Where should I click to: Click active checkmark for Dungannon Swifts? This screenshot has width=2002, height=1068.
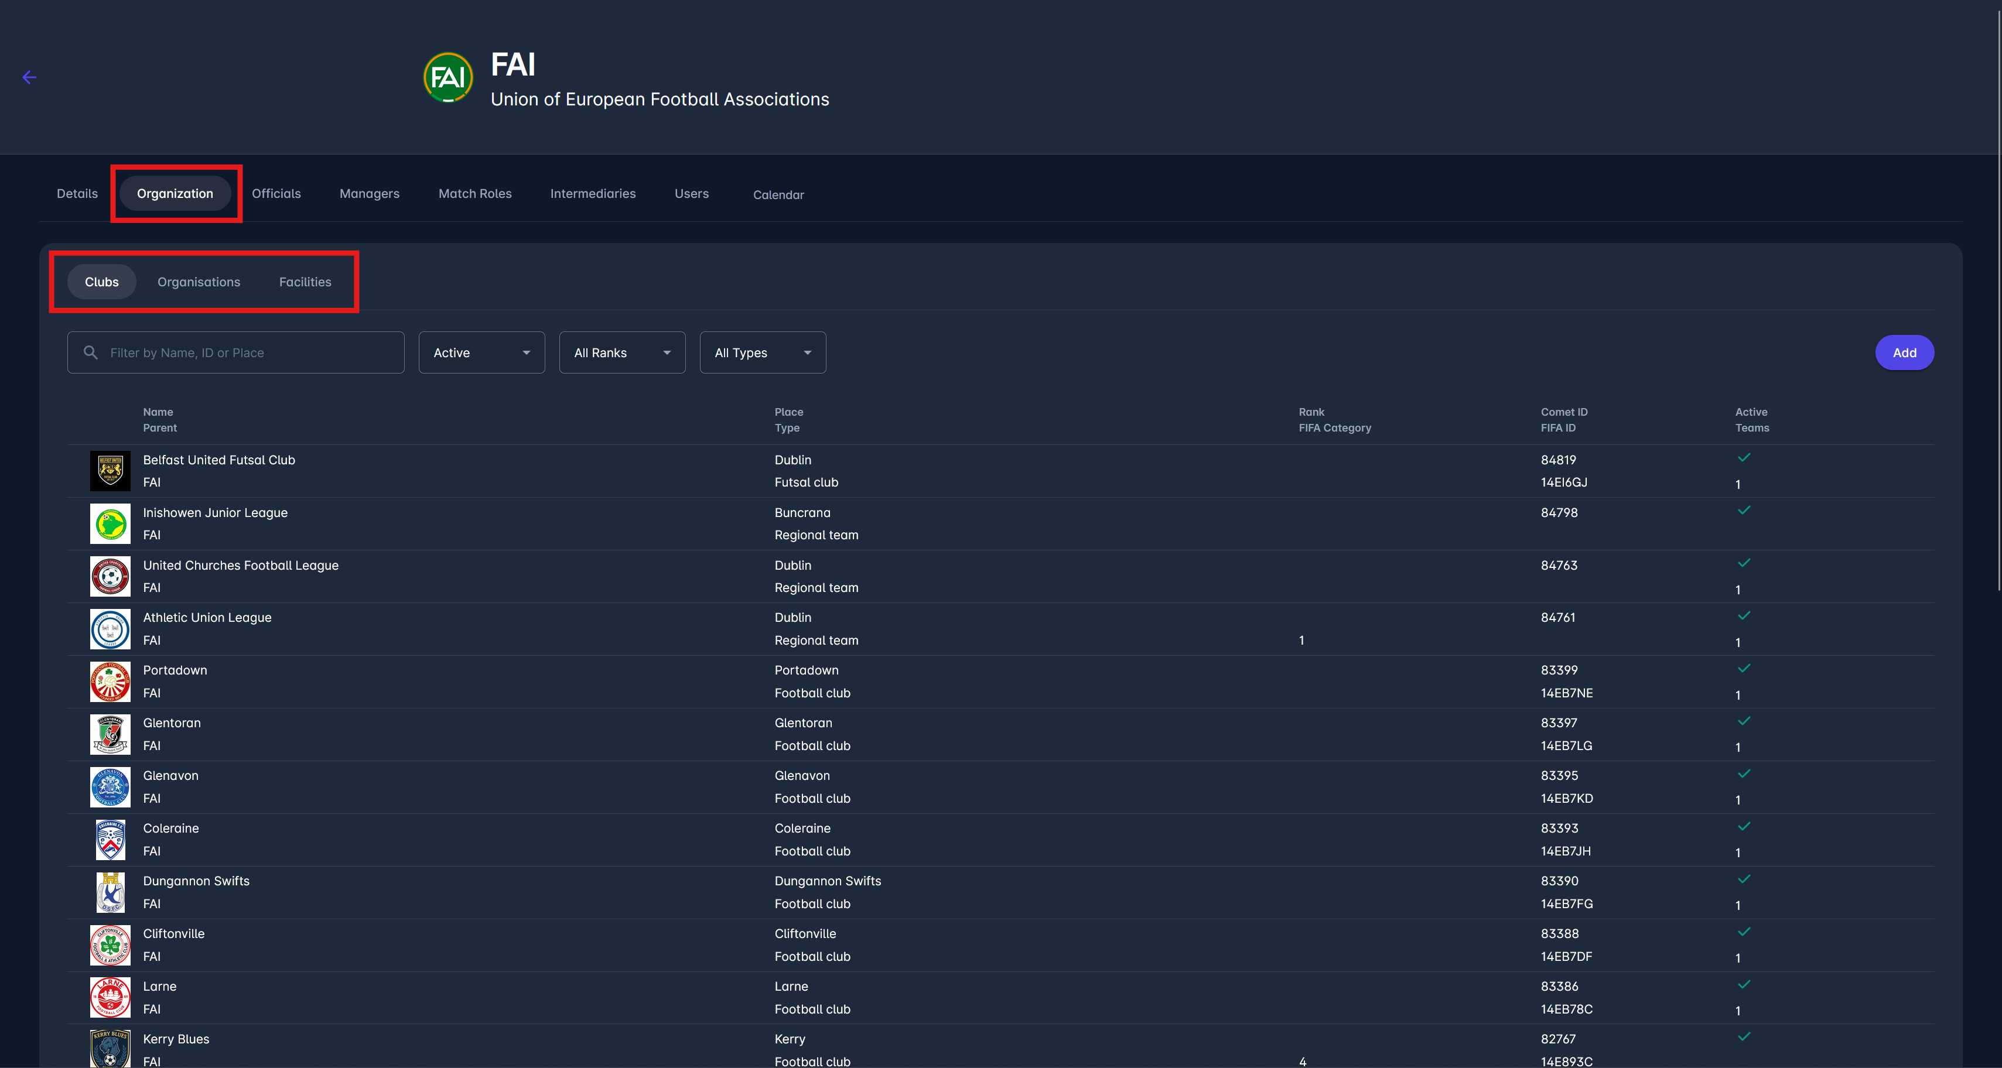tap(1744, 879)
